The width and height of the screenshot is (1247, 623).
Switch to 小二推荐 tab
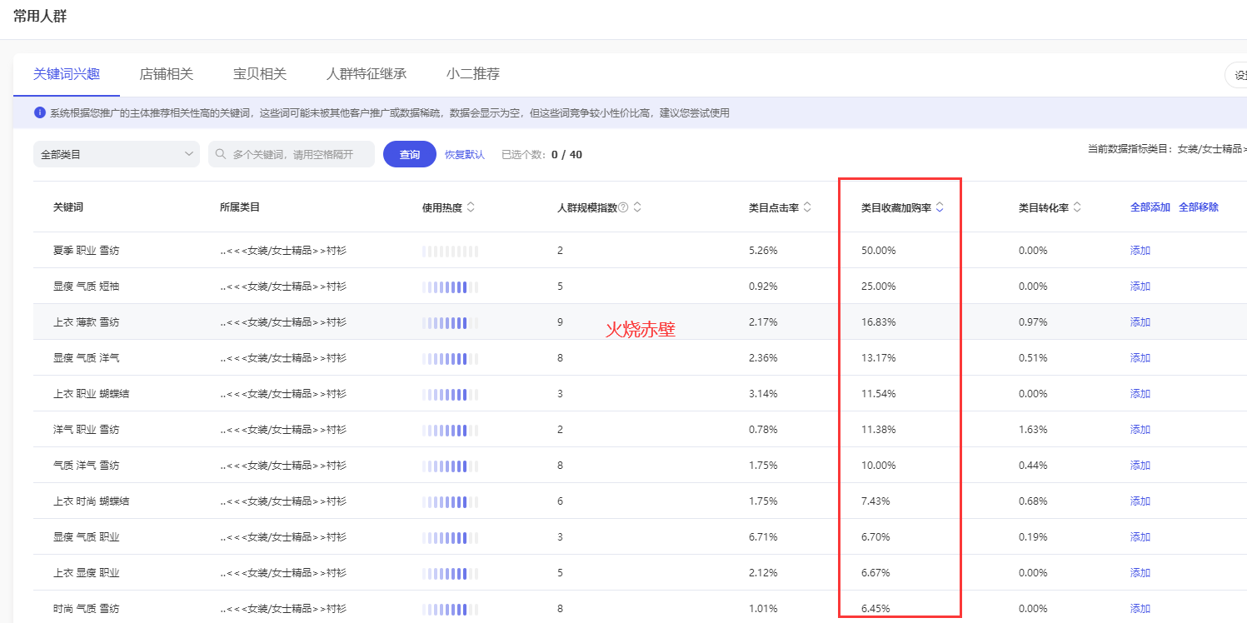[x=473, y=74]
